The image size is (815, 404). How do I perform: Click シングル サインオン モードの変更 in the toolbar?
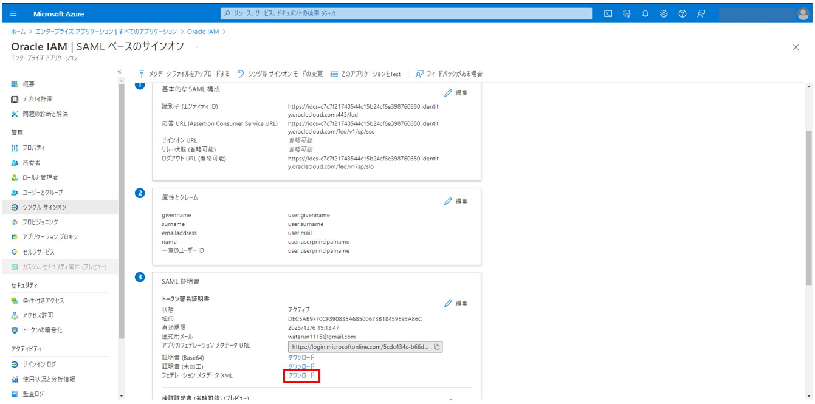[x=280, y=74]
